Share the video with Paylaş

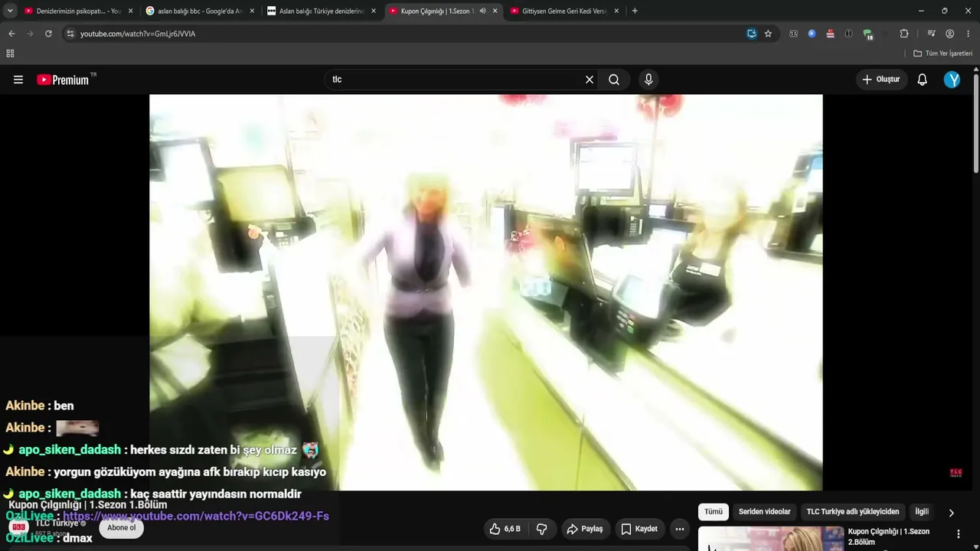pyautogui.click(x=584, y=529)
